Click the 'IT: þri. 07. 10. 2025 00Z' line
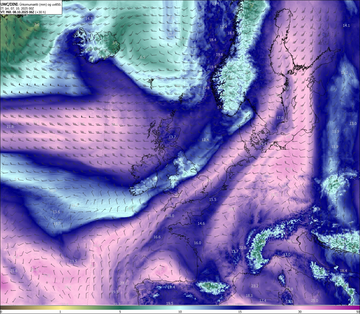Viewport: 360px width, 314px height. point(17,8)
